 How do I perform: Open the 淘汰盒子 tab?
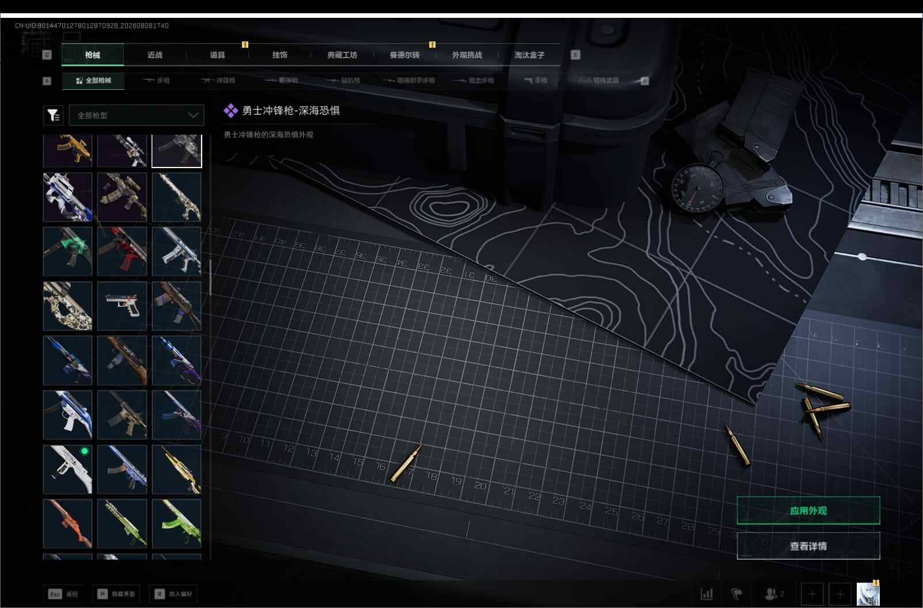pyautogui.click(x=529, y=55)
